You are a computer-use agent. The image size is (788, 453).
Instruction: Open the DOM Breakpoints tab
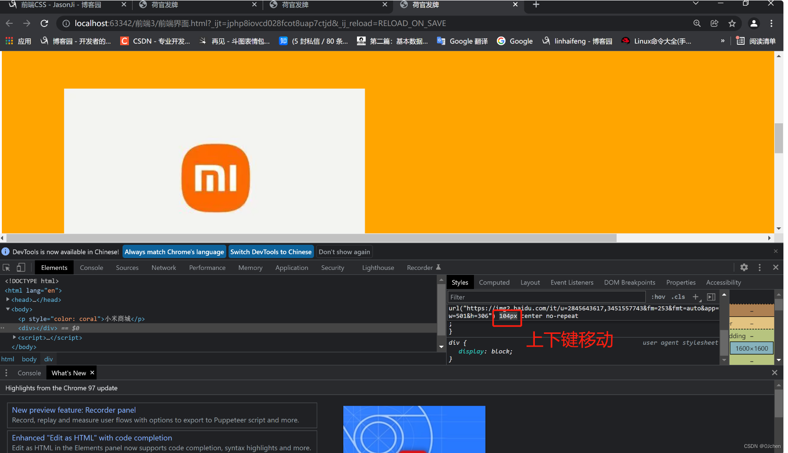629,283
